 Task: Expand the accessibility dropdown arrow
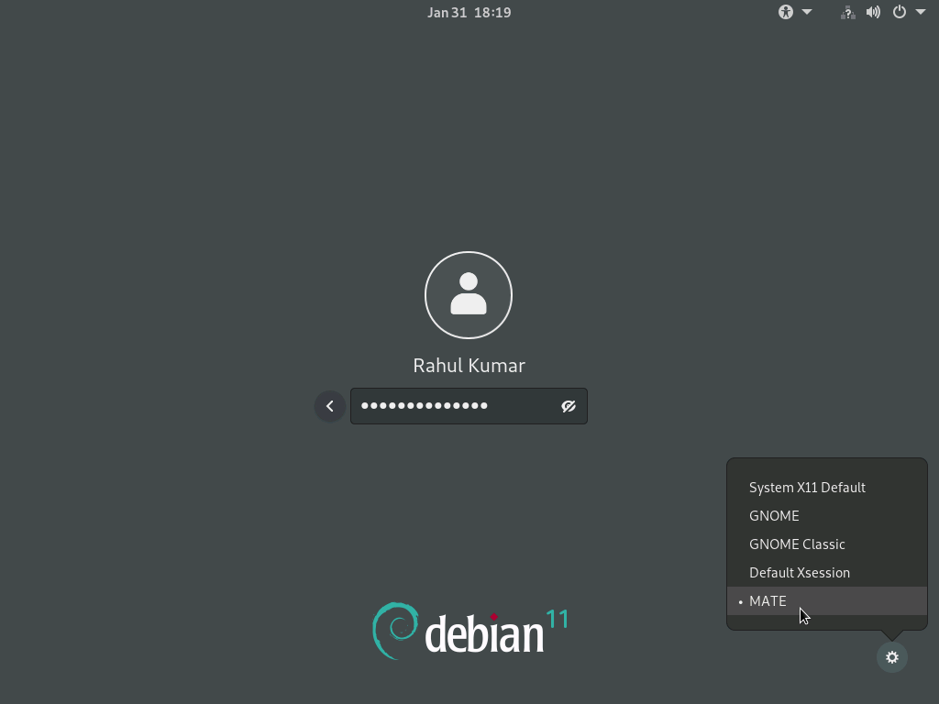pos(806,12)
